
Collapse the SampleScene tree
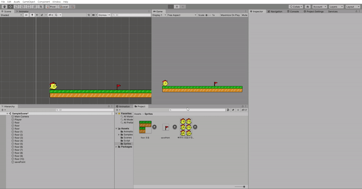(x=7, y=114)
